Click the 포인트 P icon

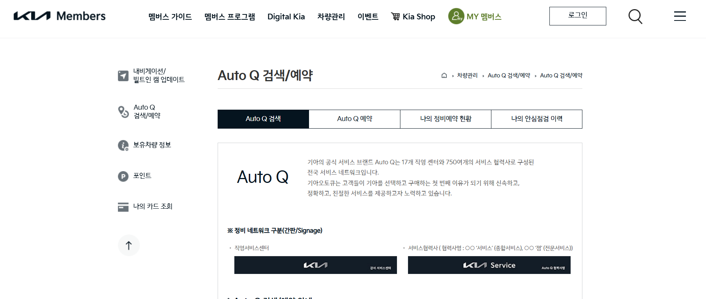click(123, 176)
